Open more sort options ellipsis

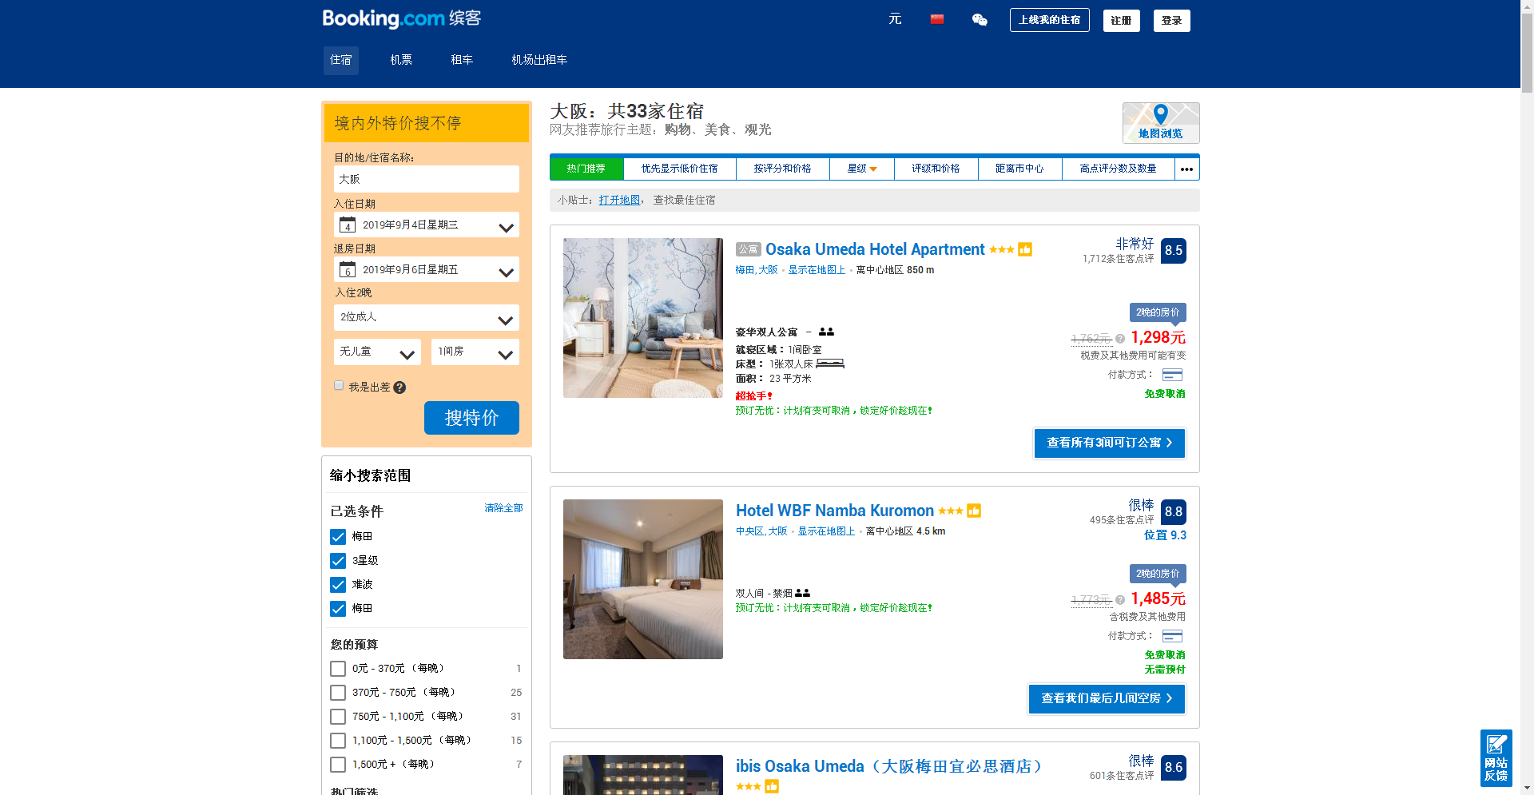(x=1186, y=169)
